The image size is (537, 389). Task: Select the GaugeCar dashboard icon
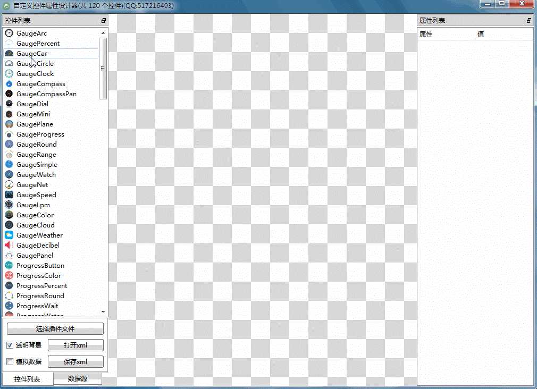pyautogui.click(x=9, y=54)
